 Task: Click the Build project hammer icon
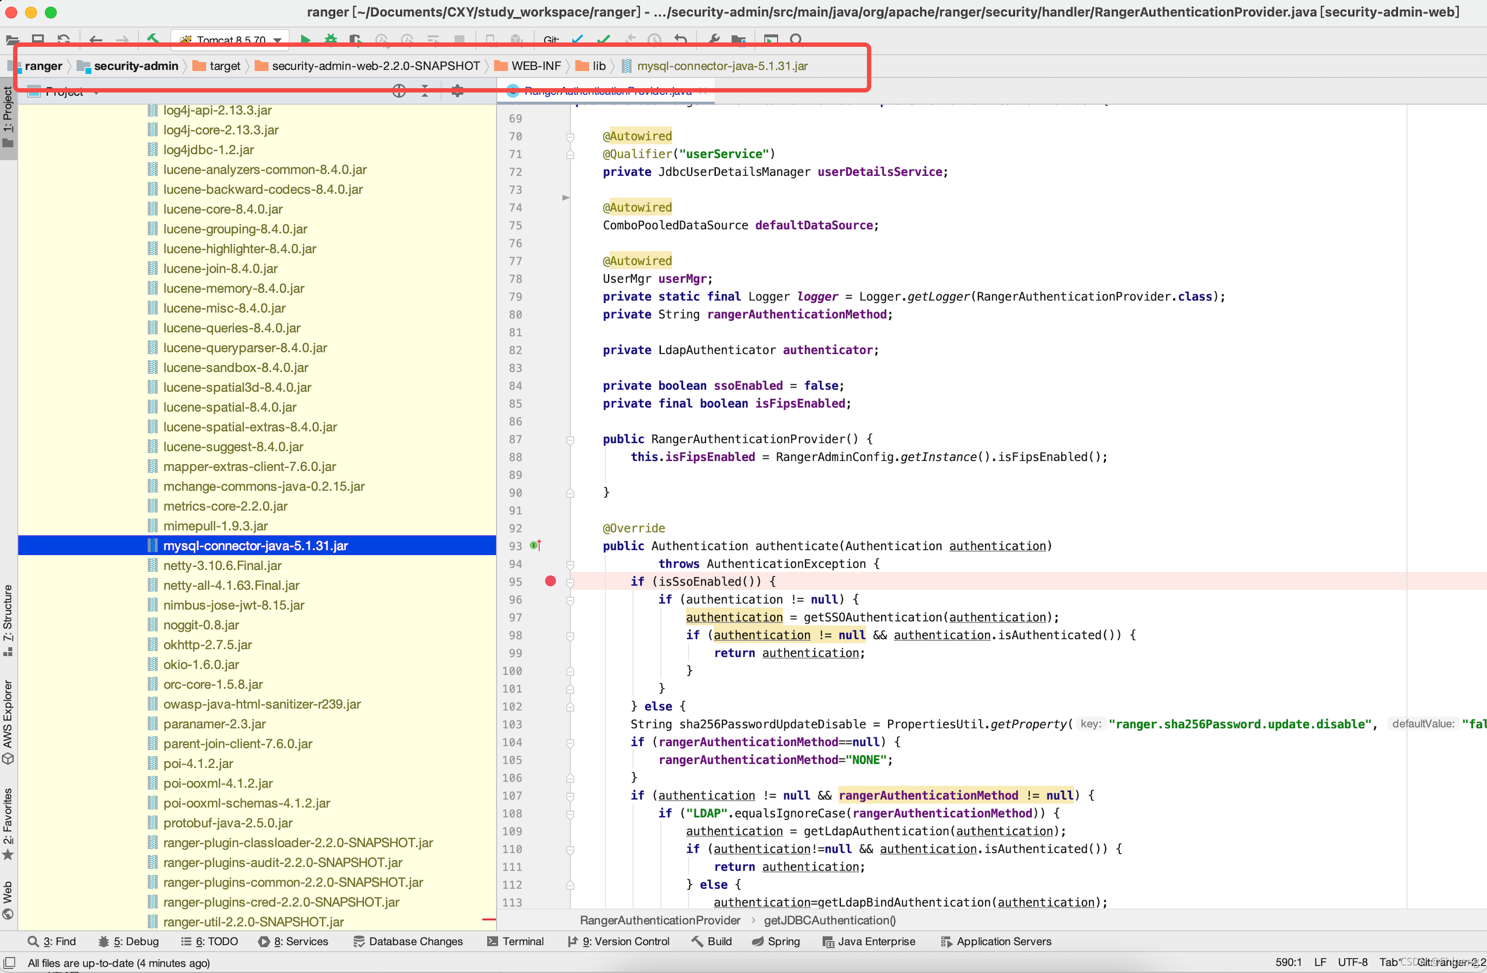coord(153,39)
